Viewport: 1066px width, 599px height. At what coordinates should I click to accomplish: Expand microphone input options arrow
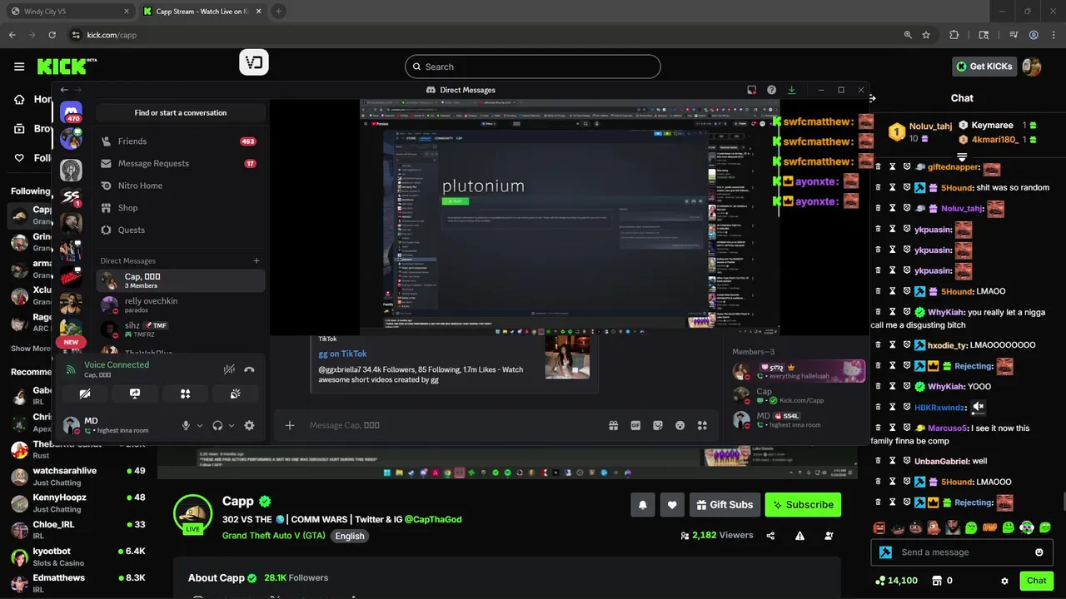click(x=200, y=425)
